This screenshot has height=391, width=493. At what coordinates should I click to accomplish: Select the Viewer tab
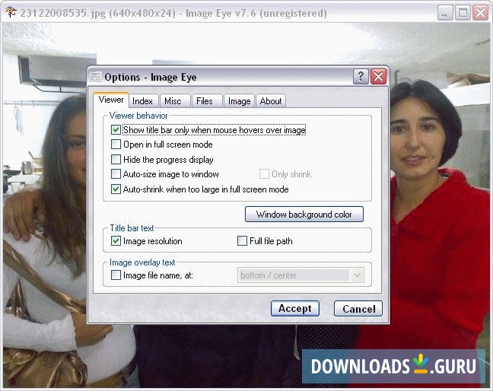(110, 100)
